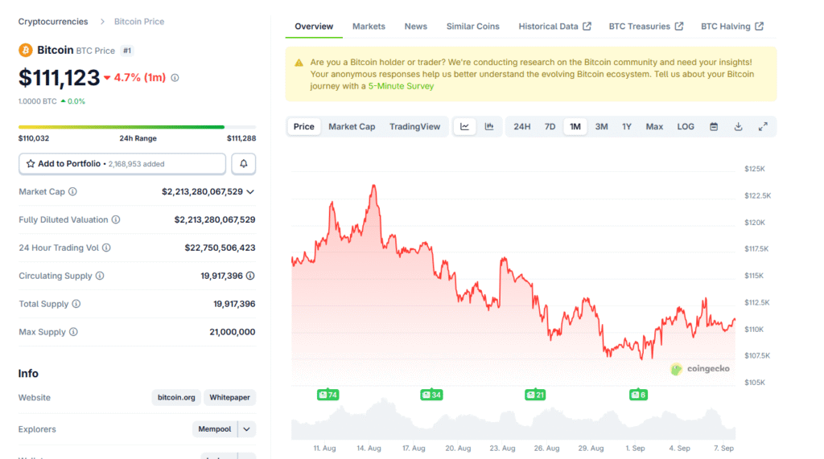This screenshot has height=459, width=824.
Task: Switch to the candlestick chart icon
Action: pyautogui.click(x=489, y=126)
